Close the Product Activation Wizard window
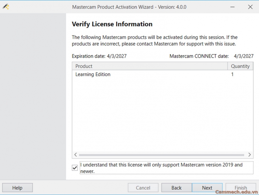Viewport: 259px width, 195px height. pyautogui.click(x=250, y=7)
